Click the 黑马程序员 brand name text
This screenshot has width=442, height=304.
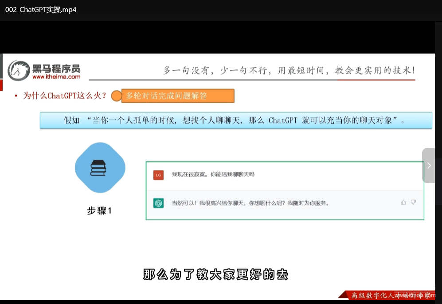[56, 68]
